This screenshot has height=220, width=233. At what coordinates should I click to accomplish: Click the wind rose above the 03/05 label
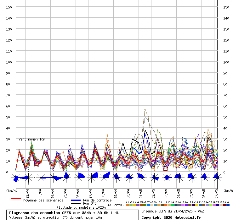(167, 177)
